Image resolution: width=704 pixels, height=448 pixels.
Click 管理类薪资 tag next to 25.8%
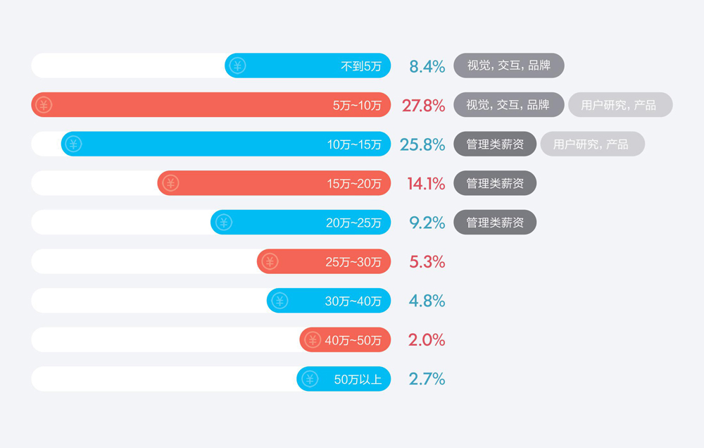[495, 144]
